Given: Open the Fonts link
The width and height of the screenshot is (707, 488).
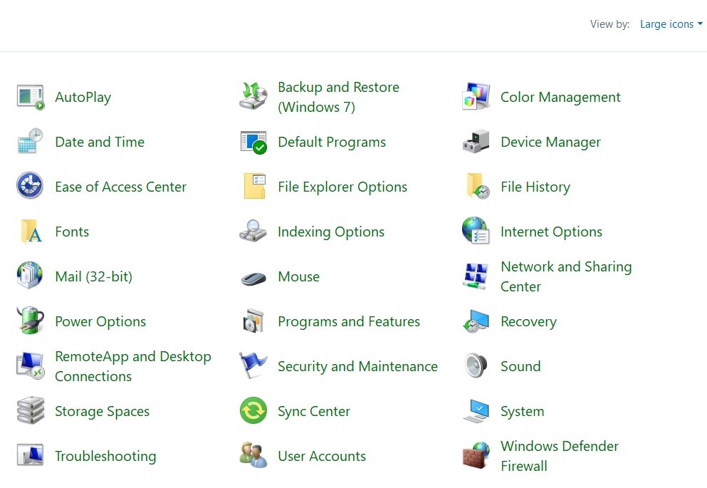Looking at the screenshot, I should coord(72,232).
